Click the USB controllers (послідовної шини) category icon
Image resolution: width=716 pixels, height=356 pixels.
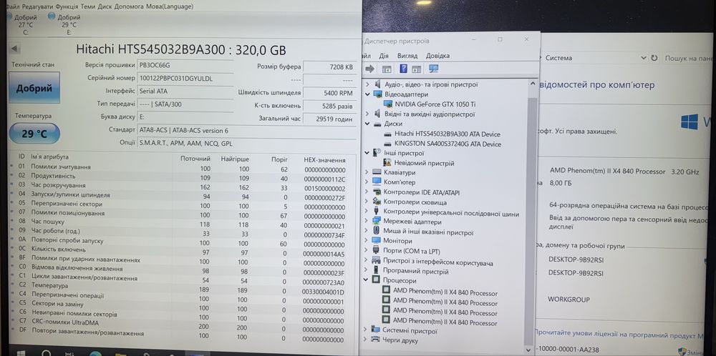pyautogui.click(x=377, y=211)
